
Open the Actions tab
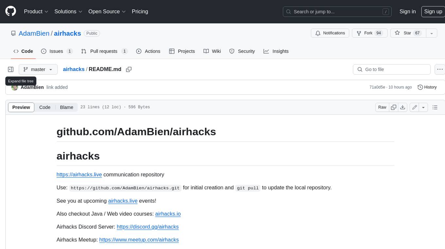148,51
